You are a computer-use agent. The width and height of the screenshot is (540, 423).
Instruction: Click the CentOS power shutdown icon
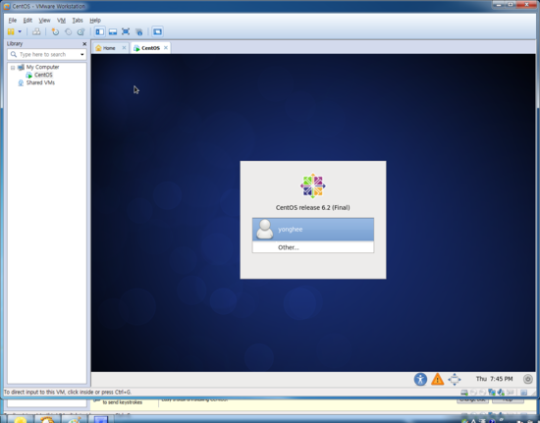coord(527,379)
